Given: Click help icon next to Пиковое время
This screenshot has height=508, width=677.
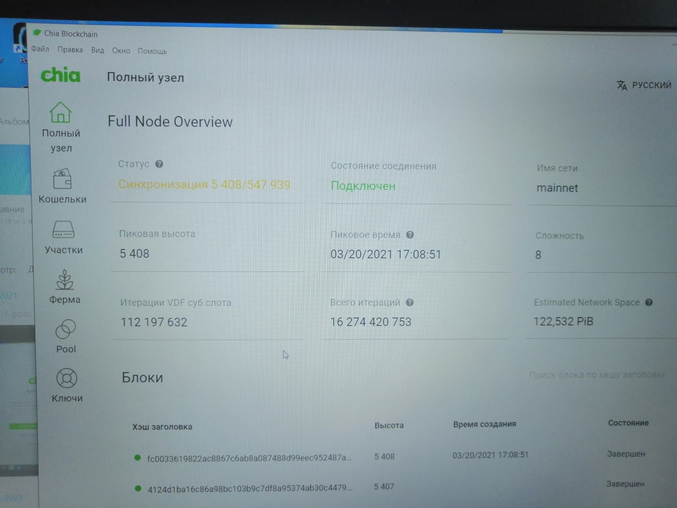Looking at the screenshot, I should point(410,234).
